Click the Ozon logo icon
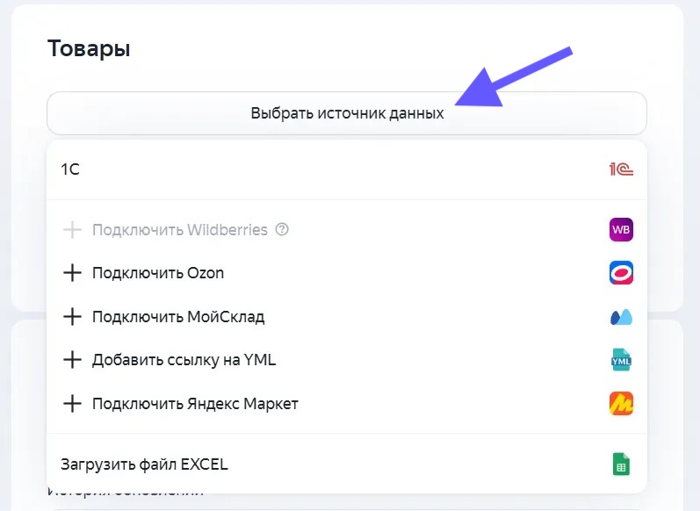The height and width of the screenshot is (511, 700). (621, 273)
